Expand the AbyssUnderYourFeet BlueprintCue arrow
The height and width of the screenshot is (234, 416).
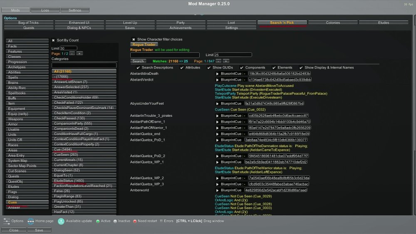click(x=217, y=103)
